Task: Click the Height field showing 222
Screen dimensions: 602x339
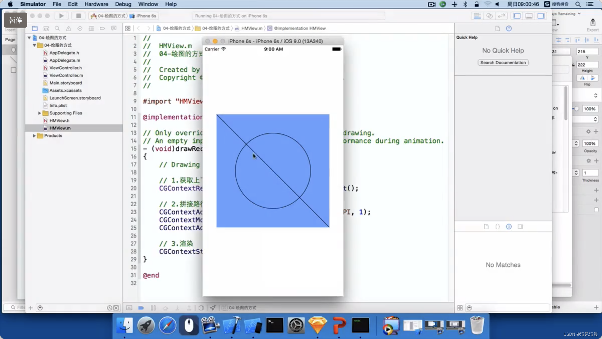Action: click(587, 65)
